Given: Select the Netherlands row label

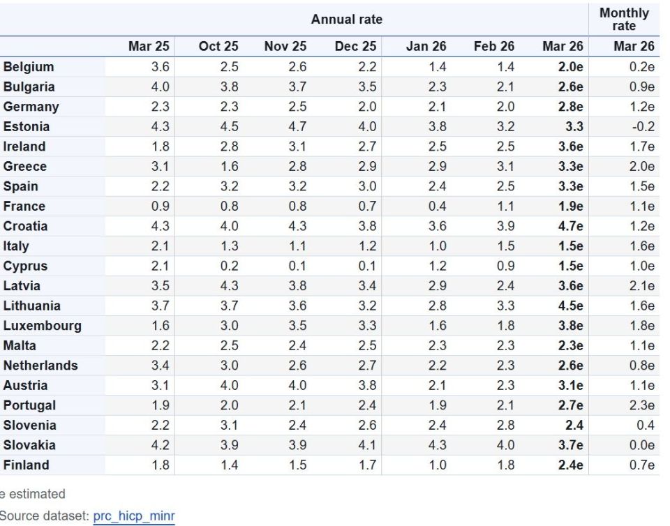Looking at the screenshot, I should coord(40,366).
